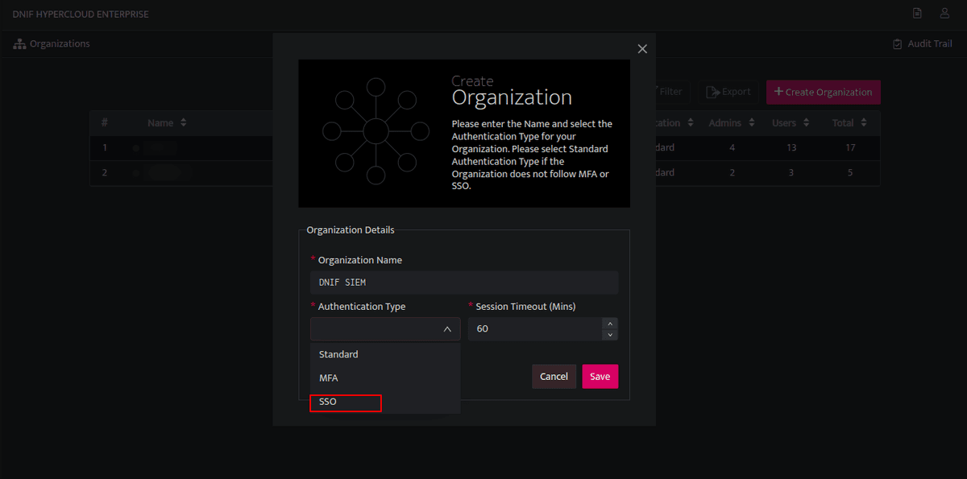Screen dimensions: 967x479
Task: Decrease session timeout with down arrow
Action: [x=610, y=334]
